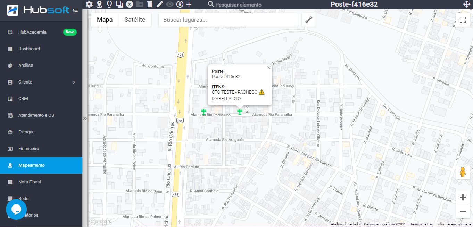Image resolution: width=473 pixels, height=227 pixels.
Task: Click the Estoque box icon
Action: tap(10, 132)
